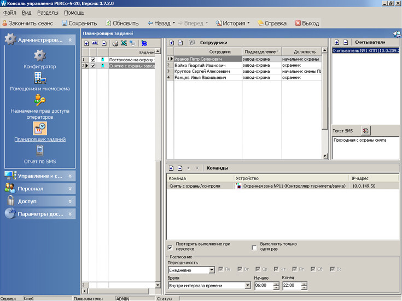Open Помещения и мнемосхема icon
Image resolution: width=402 pixels, height=301 pixels.
click(40, 78)
